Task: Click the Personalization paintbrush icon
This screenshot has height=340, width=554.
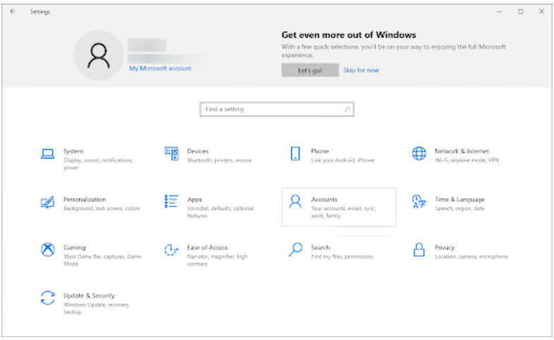Action: coord(47,202)
